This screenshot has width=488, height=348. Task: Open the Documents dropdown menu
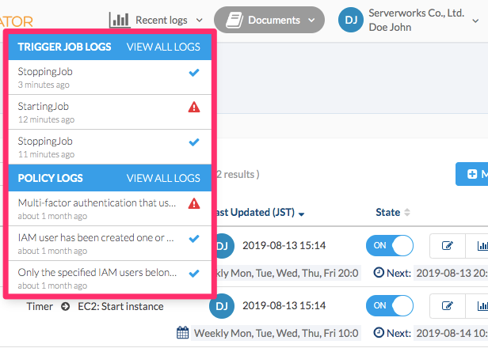[269, 21]
